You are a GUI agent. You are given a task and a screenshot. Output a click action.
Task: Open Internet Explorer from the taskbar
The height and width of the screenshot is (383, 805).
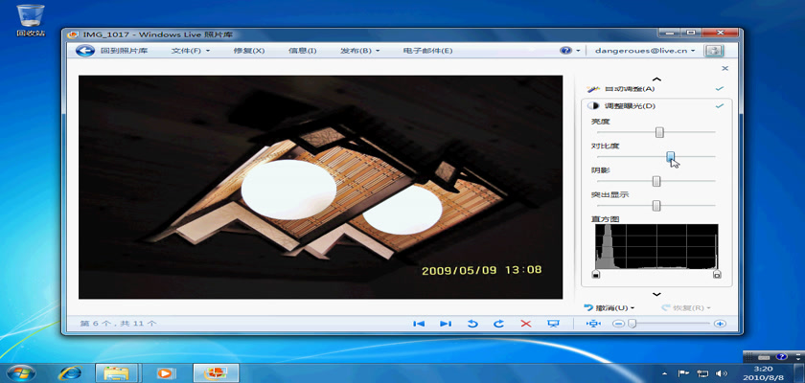pyautogui.click(x=69, y=372)
